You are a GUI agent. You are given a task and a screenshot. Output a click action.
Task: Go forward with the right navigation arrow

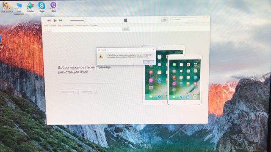[50, 30]
